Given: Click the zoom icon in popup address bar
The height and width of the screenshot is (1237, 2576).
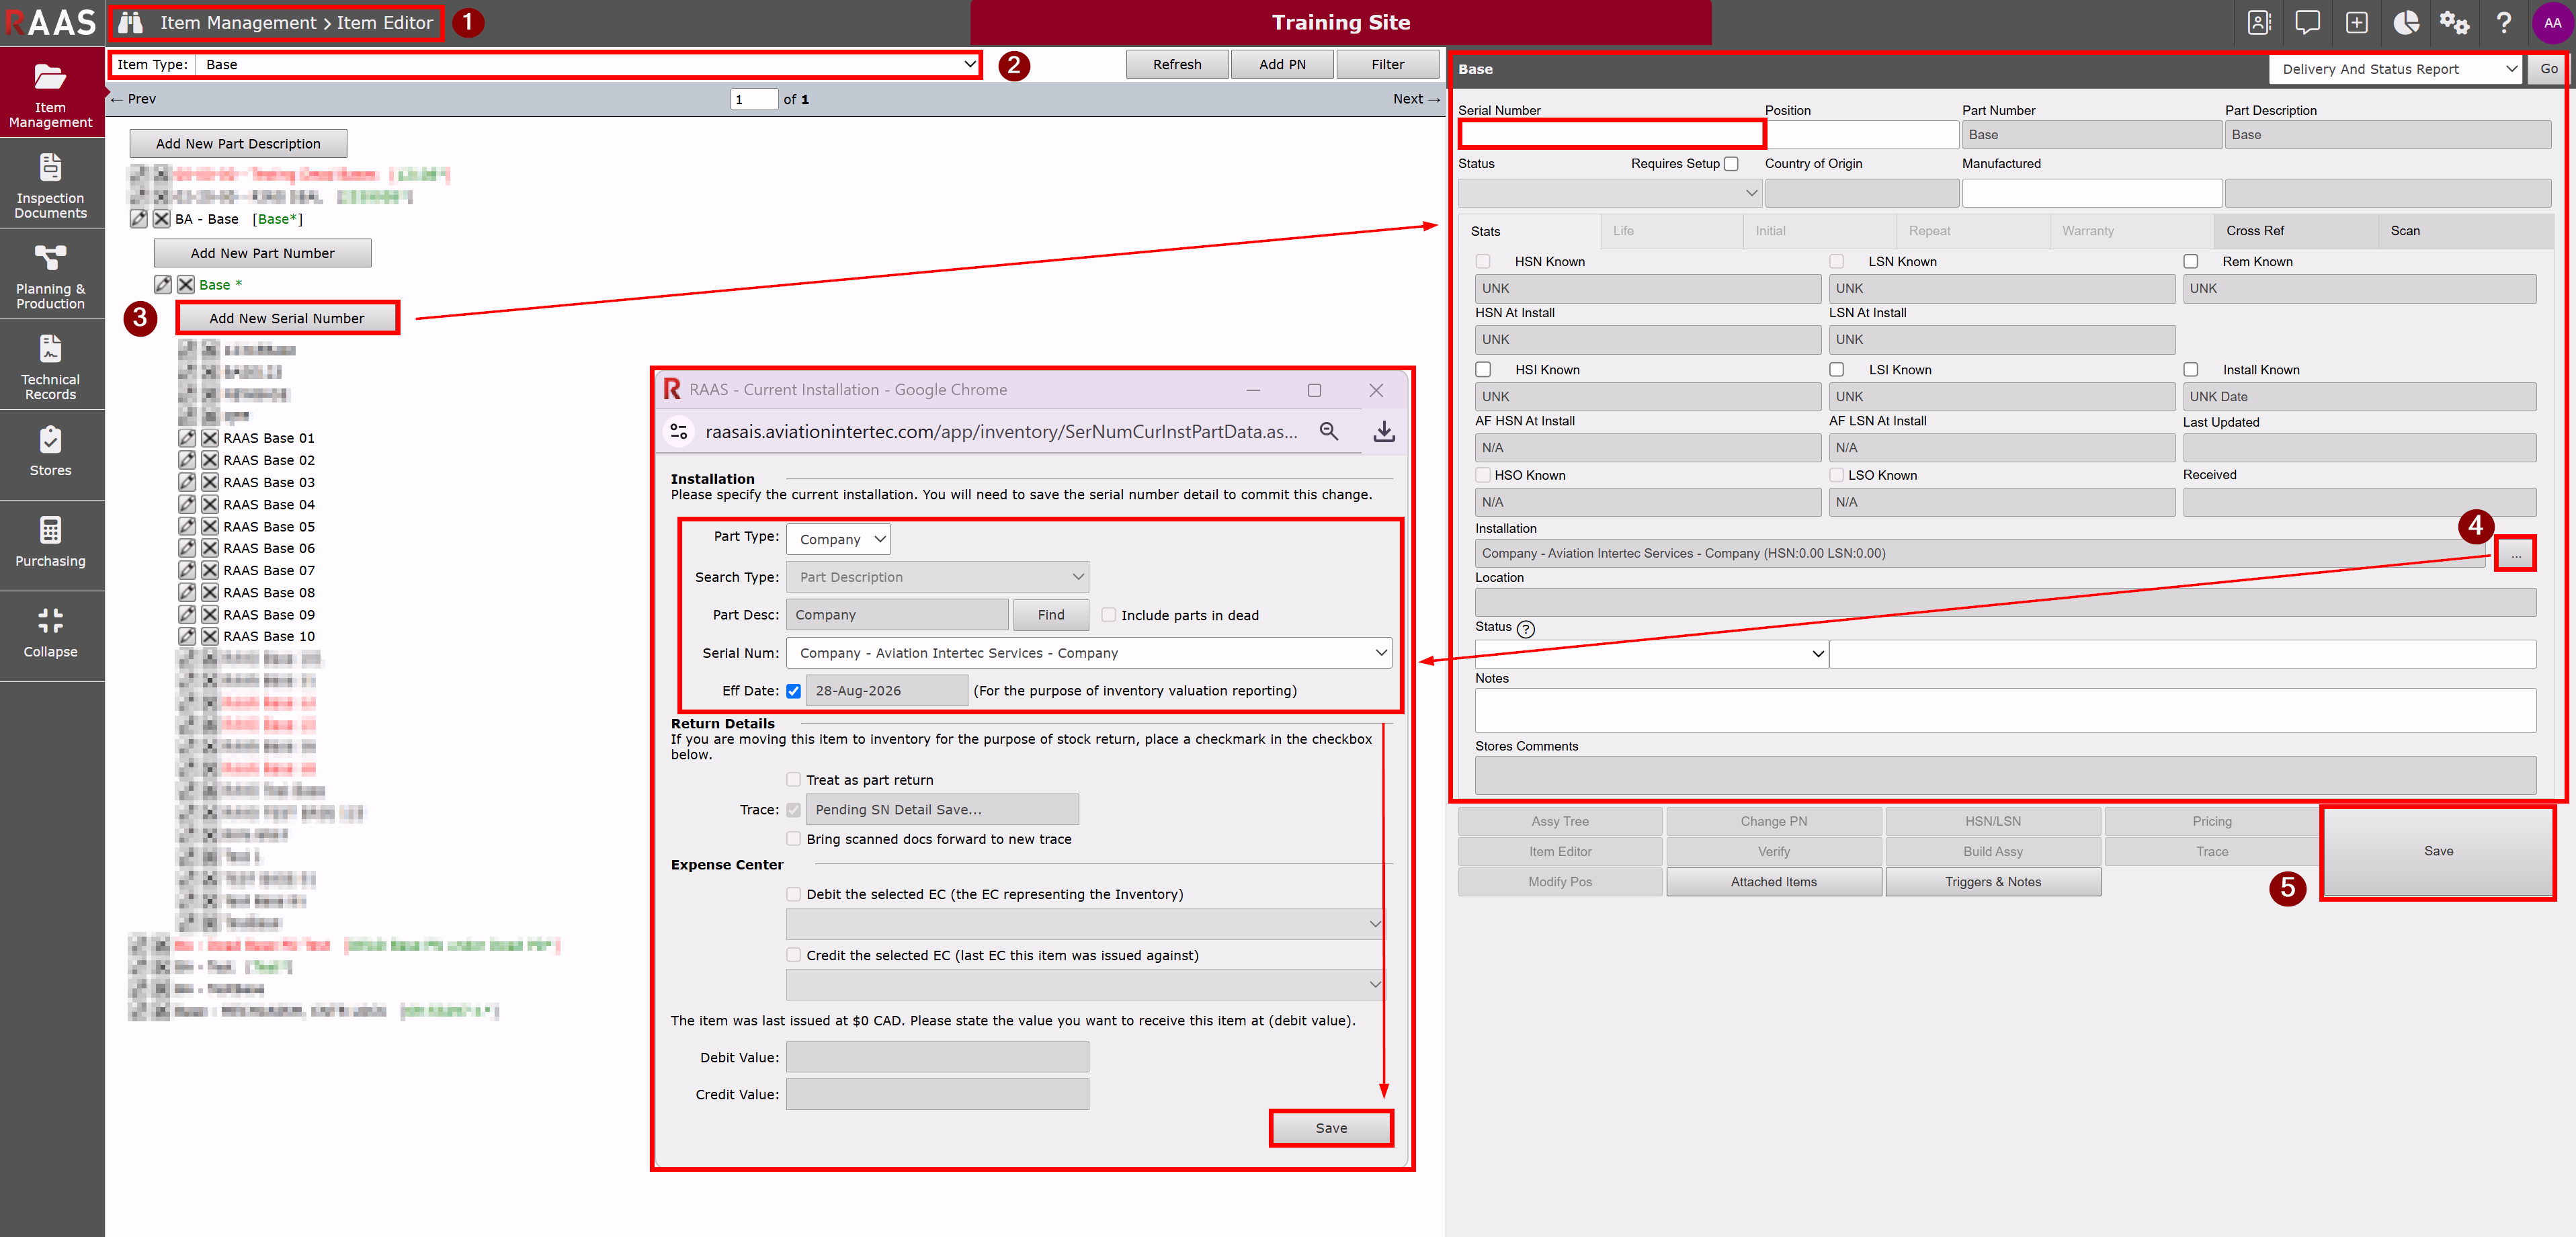Looking at the screenshot, I should coord(1329,431).
